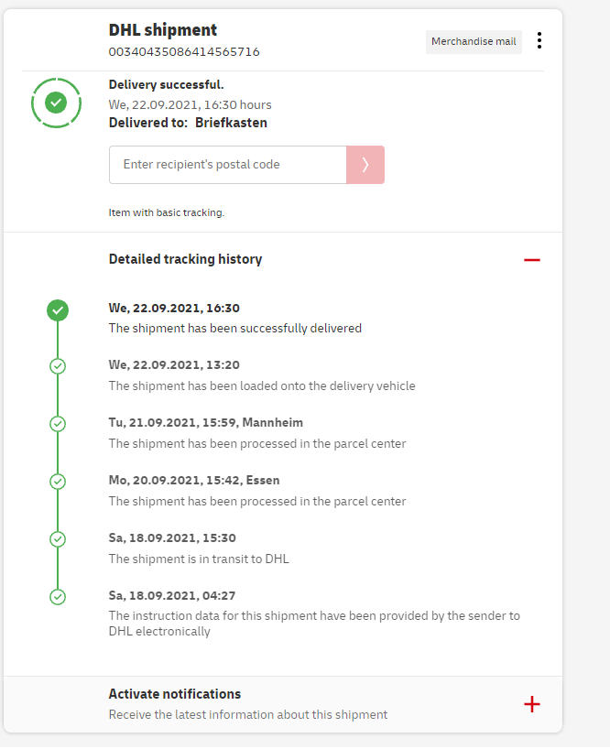Click the instruction data provided checkmark marker
610x749 pixels.
[x=58, y=597]
